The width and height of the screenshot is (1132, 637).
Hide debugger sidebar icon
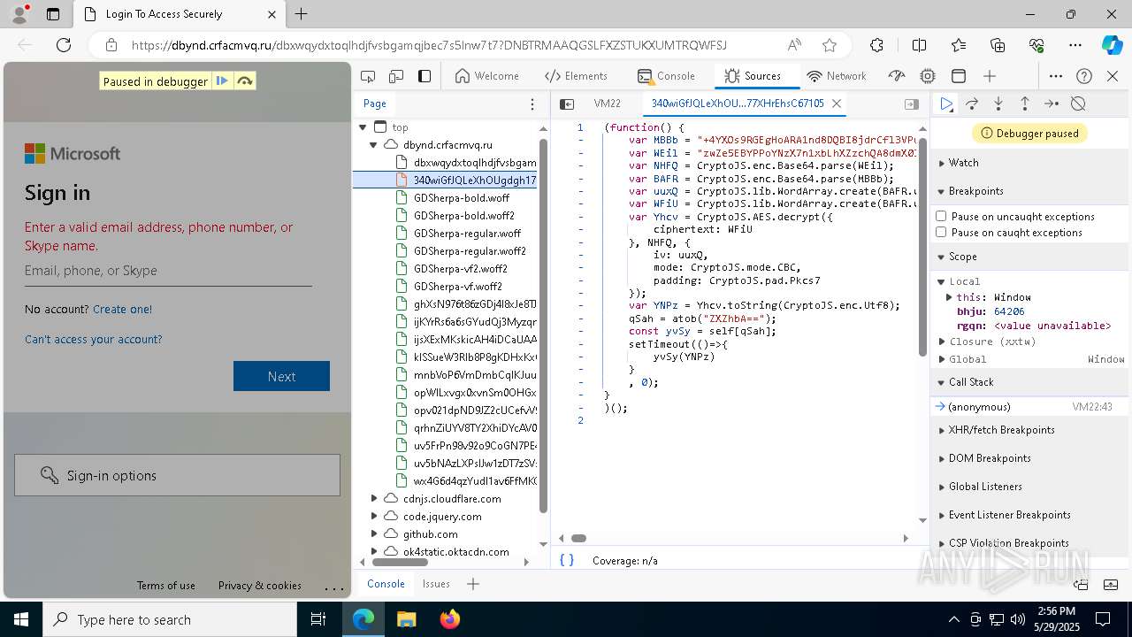click(x=912, y=104)
